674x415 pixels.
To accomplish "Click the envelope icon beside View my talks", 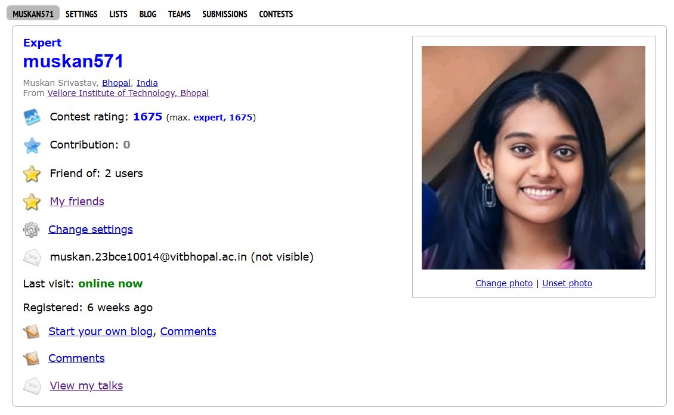I will point(32,386).
